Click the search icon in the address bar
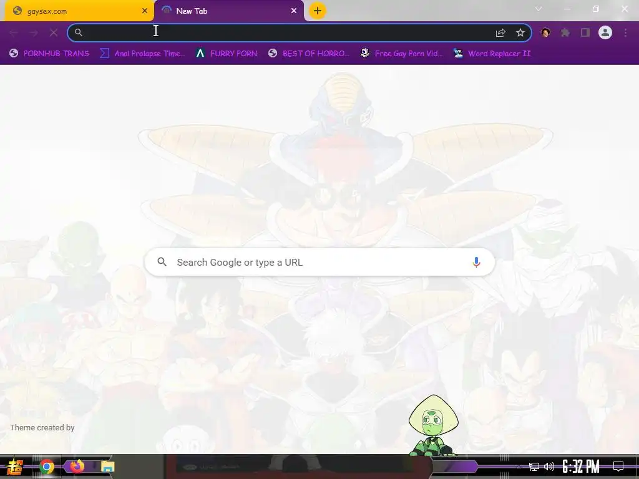 [79, 32]
